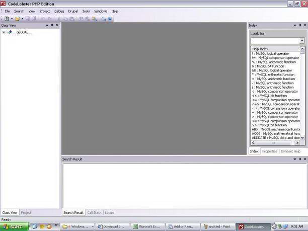Click the blue Help question mark icon

pyautogui.click(x=110, y=19)
